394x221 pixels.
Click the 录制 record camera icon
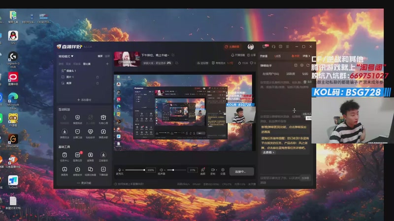[213, 170]
